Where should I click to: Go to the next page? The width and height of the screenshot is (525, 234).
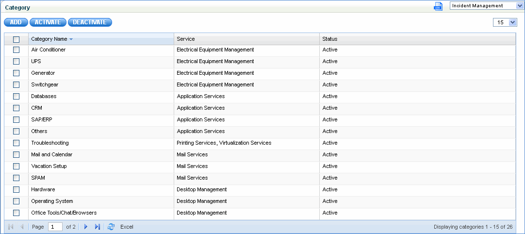(86, 227)
